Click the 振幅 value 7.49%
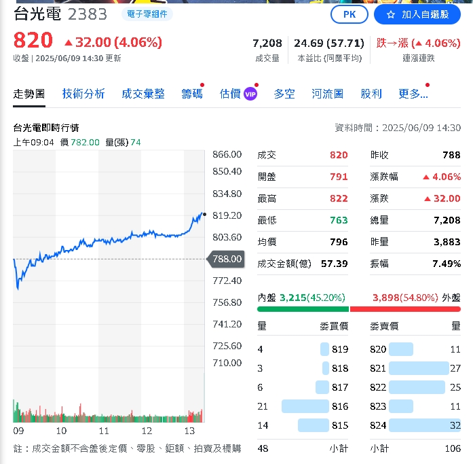This screenshot has height=464, width=473. click(447, 264)
